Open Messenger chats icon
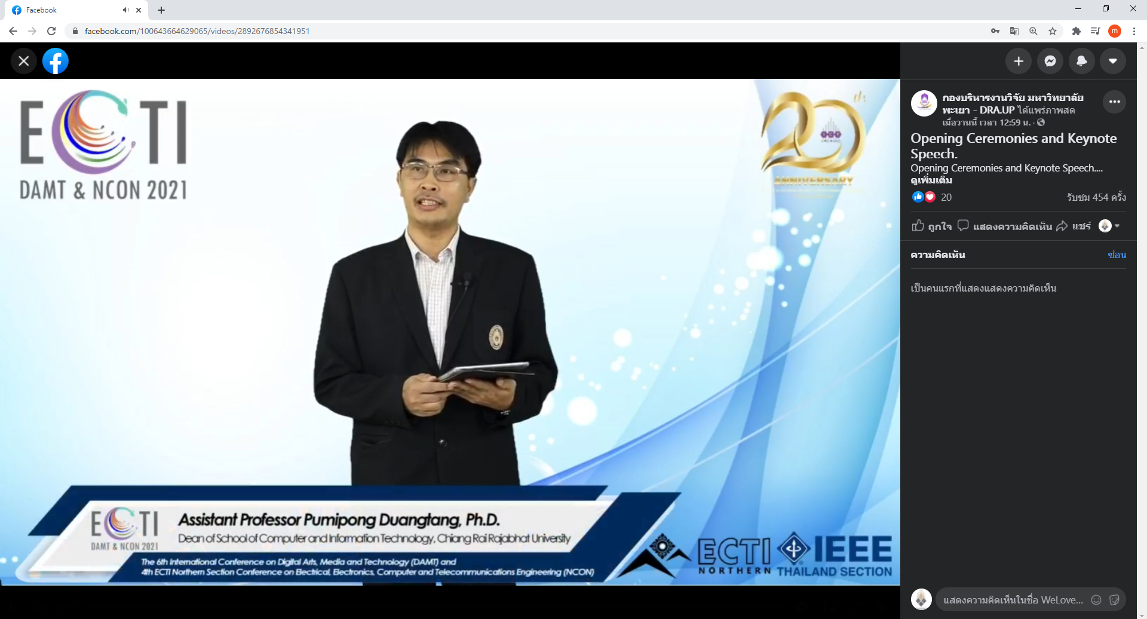The image size is (1147, 619). pyautogui.click(x=1050, y=61)
